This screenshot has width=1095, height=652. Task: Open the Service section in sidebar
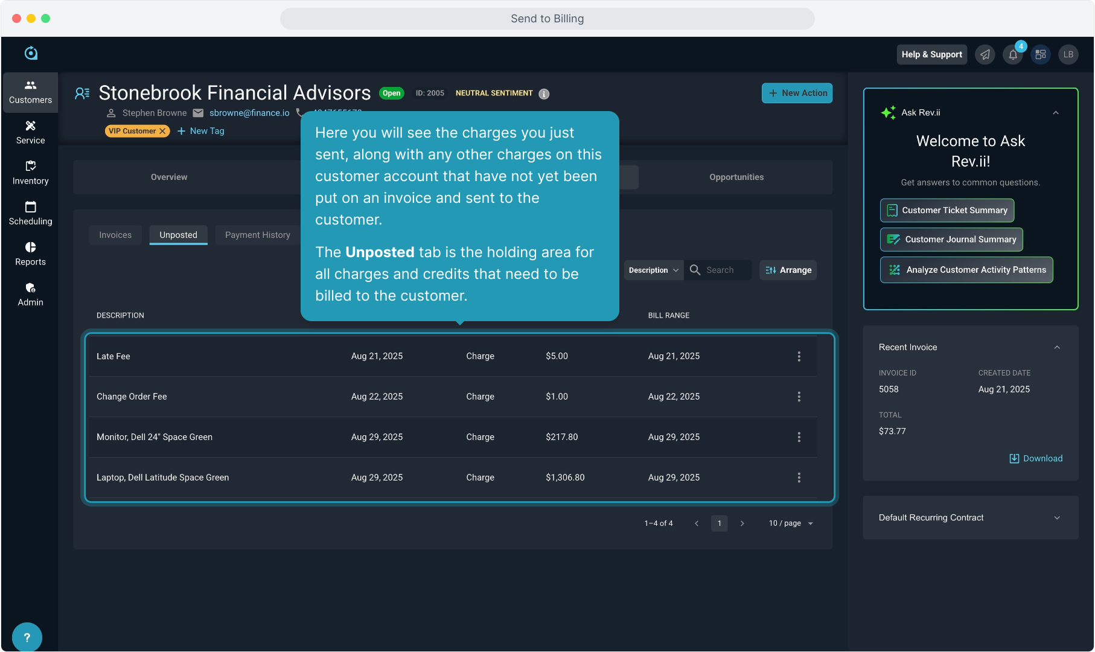click(x=30, y=132)
